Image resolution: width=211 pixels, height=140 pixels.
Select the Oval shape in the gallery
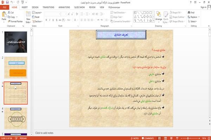(x=147, y=13)
